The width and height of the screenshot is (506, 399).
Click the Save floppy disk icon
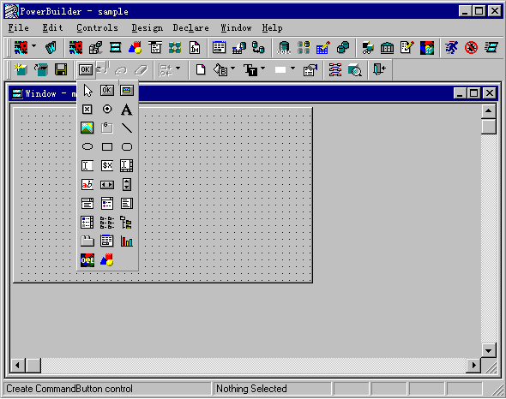click(61, 69)
